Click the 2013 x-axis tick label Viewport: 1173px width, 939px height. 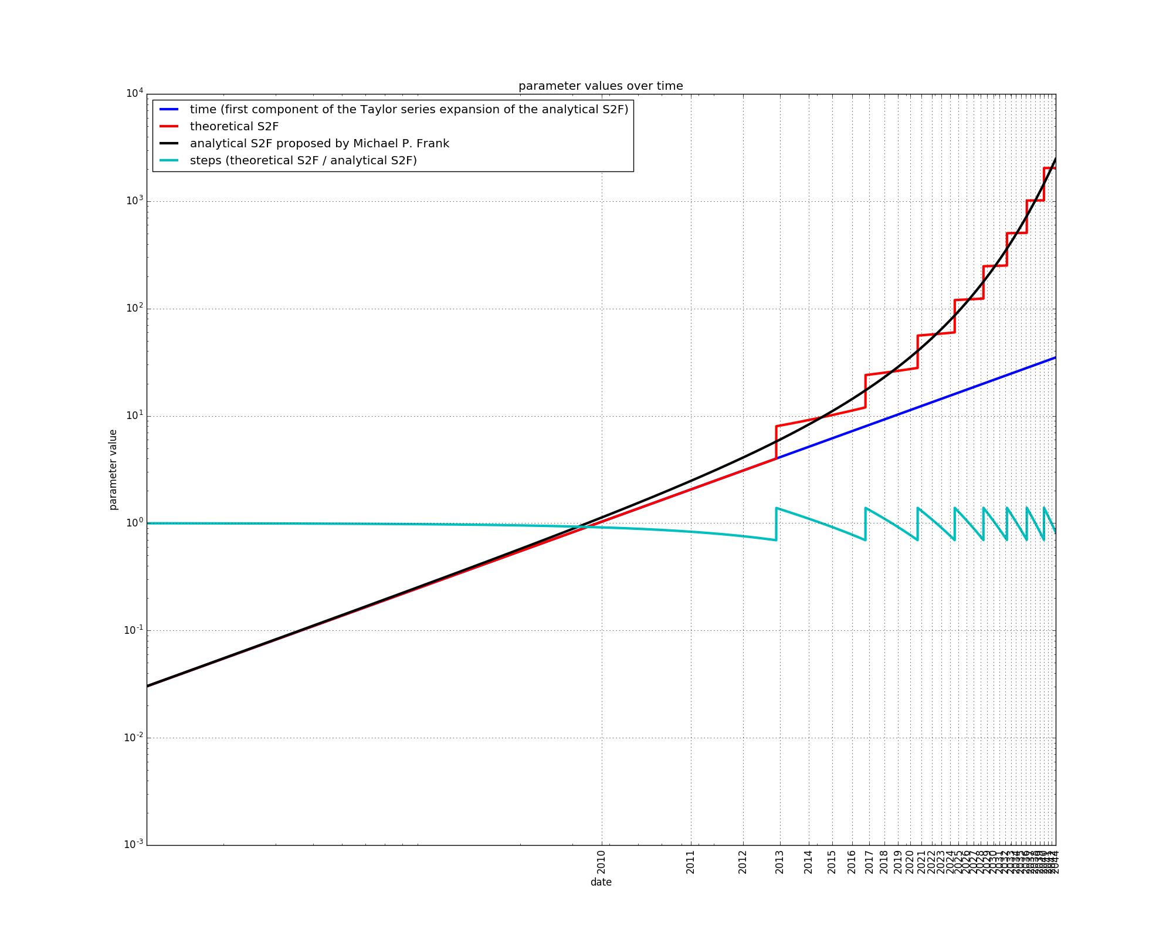(x=779, y=862)
